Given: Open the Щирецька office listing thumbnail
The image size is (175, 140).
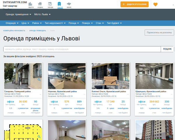Looking at the screenshot, I should click(x=154, y=76).
